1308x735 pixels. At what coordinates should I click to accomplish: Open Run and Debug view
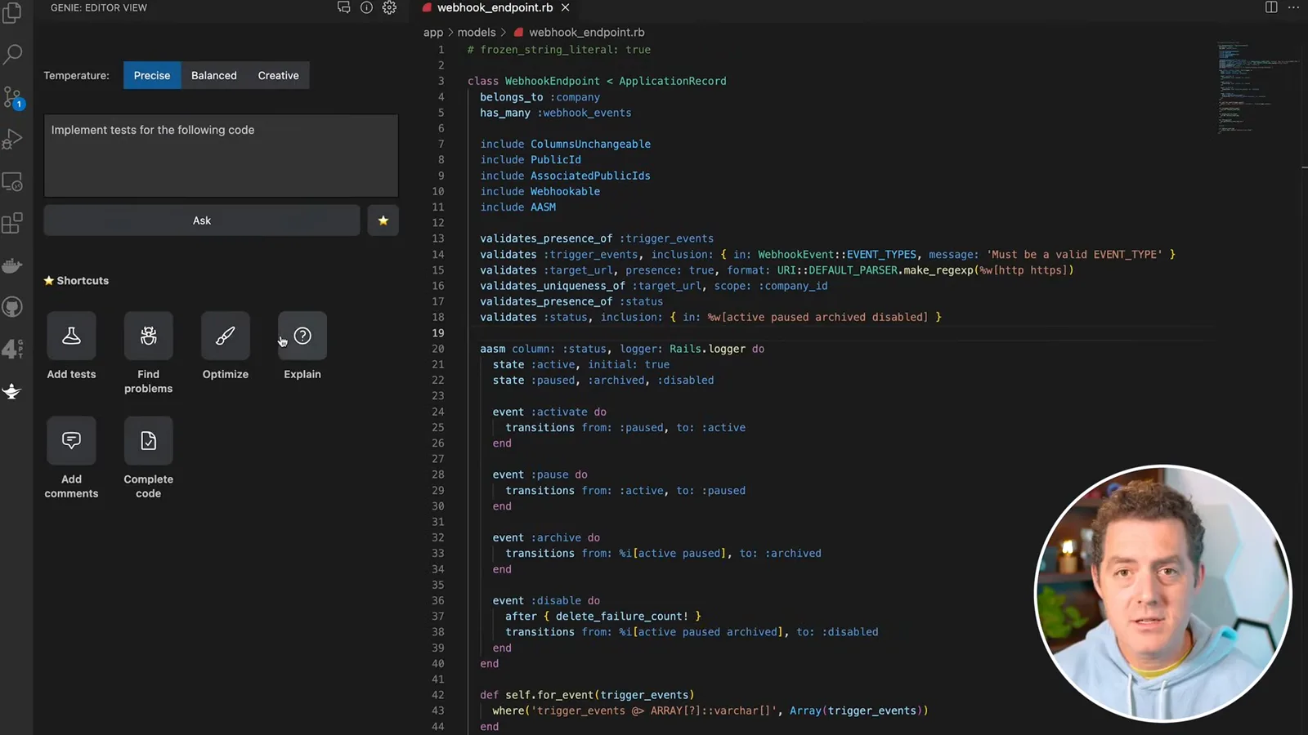point(12,140)
